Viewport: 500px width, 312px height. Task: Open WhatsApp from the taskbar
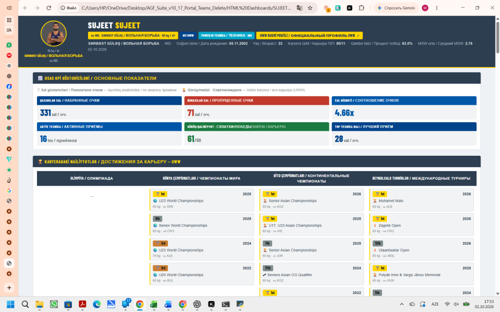(53, 305)
